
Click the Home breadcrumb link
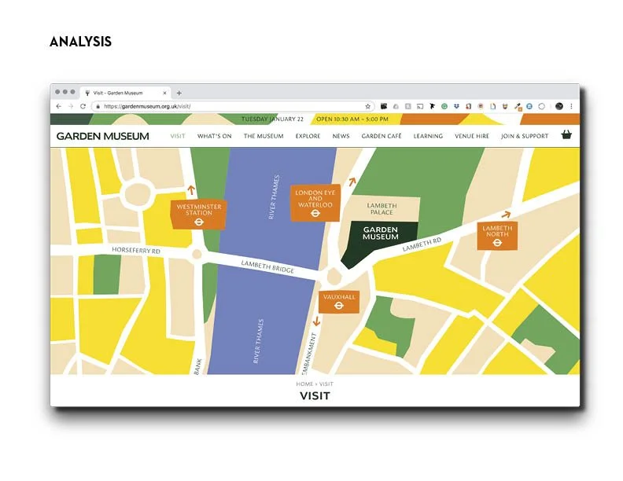pos(304,384)
